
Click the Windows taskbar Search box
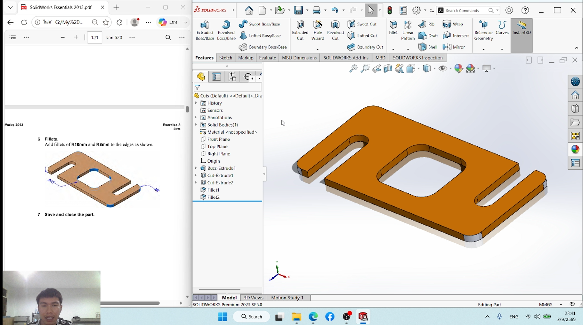pos(252,317)
